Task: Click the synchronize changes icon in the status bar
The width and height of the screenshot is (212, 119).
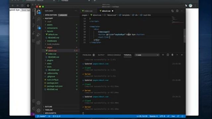Action: tap(49, 116)
